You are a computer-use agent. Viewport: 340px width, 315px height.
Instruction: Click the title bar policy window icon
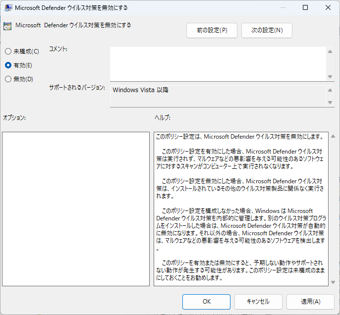point(8,8)
